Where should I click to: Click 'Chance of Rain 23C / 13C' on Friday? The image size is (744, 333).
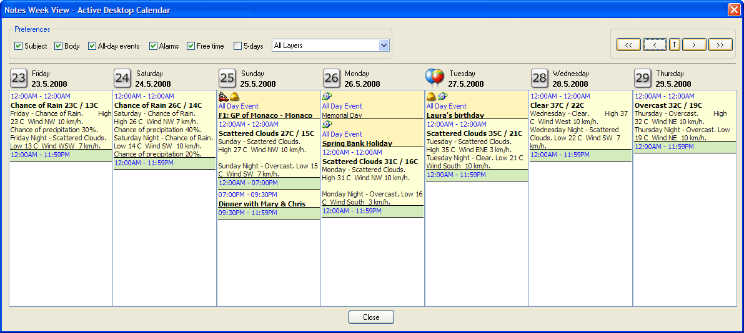pos(54,105)
